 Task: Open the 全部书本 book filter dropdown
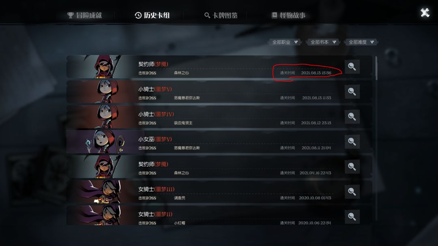click(323, 42)
